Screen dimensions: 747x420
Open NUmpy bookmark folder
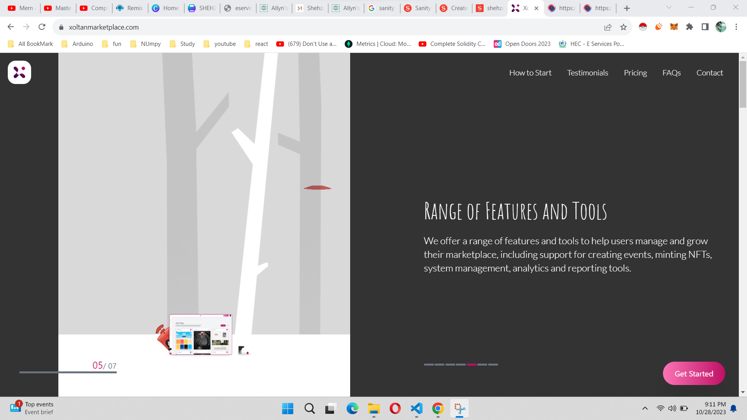tap(146, 44)
